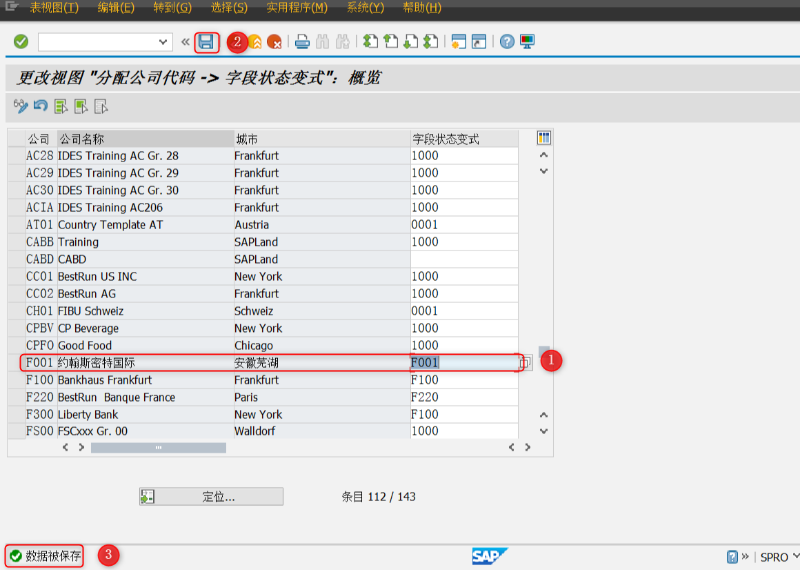
Task: Click the F001 field status variant input
Action: [x=464, y=363]
